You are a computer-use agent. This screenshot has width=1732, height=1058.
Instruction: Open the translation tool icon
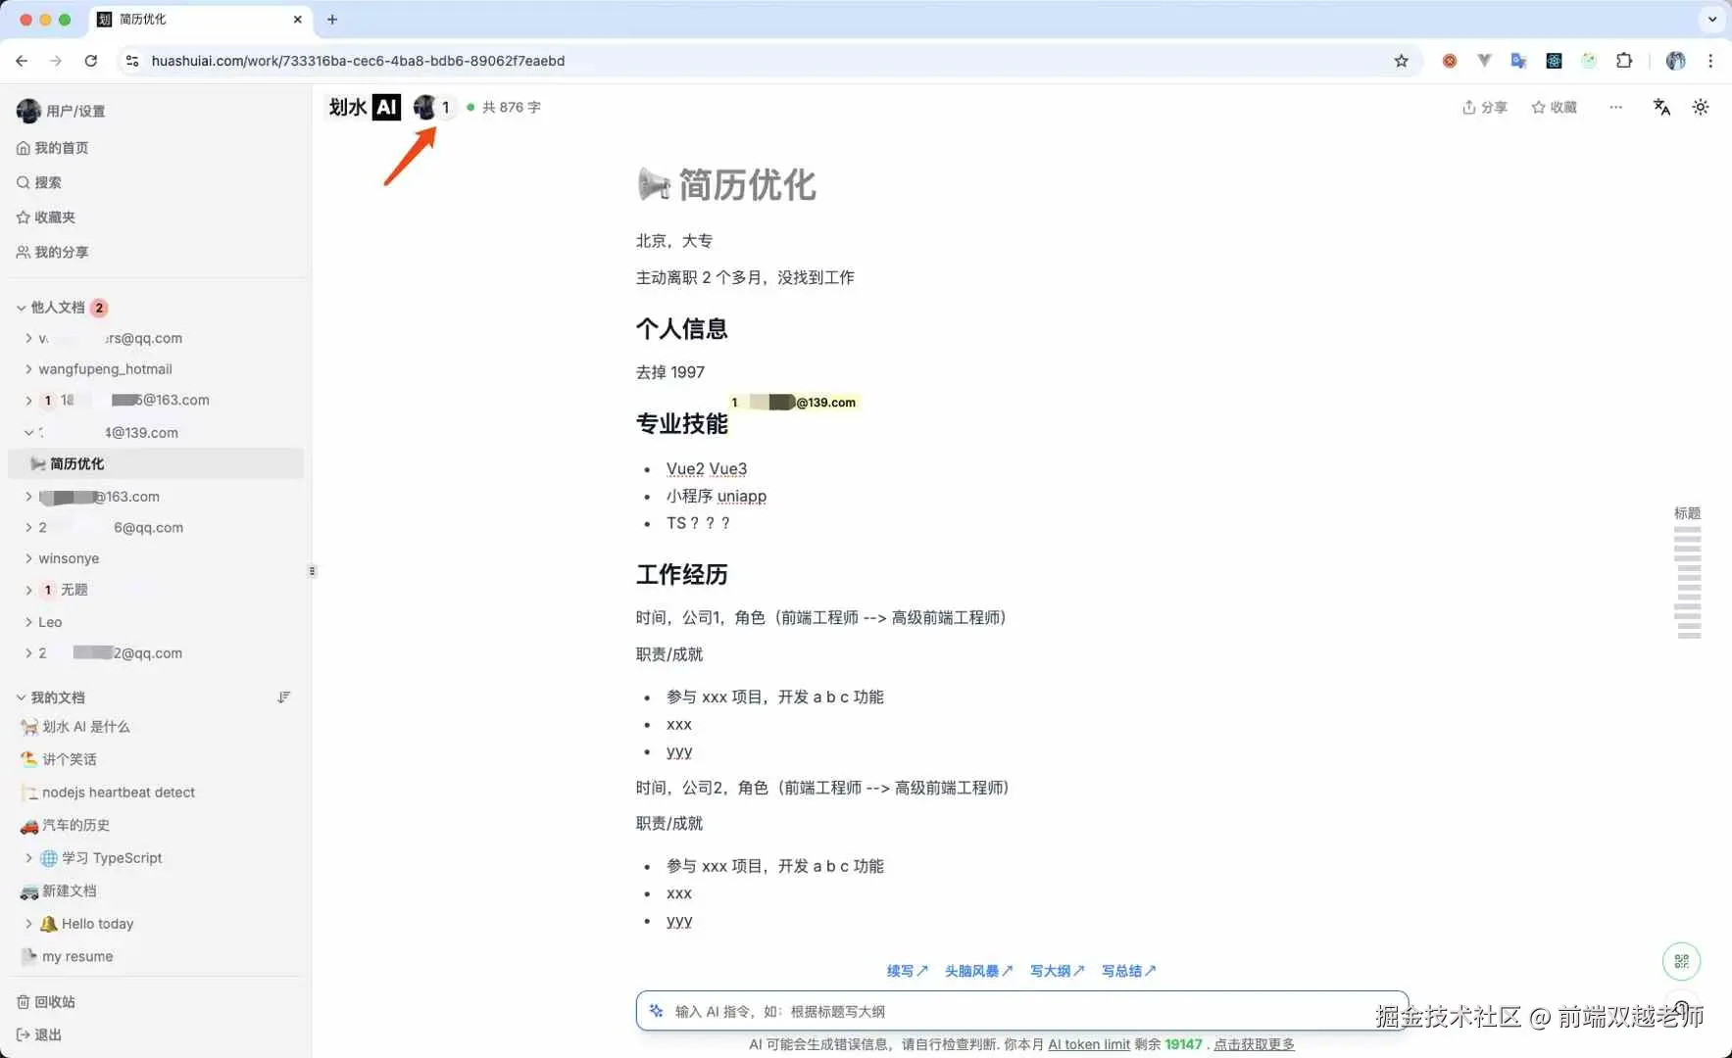click(1661, 108)
